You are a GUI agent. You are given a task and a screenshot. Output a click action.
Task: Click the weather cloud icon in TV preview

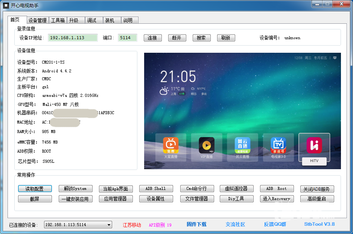click(x=164, y=91)
